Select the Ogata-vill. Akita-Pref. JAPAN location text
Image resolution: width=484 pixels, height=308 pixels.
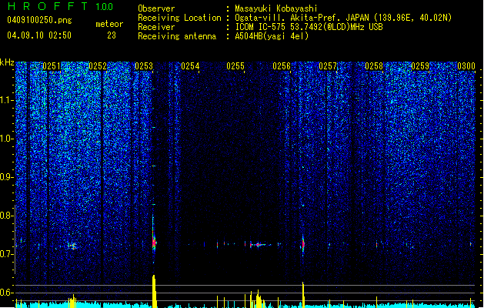(343, 18)
